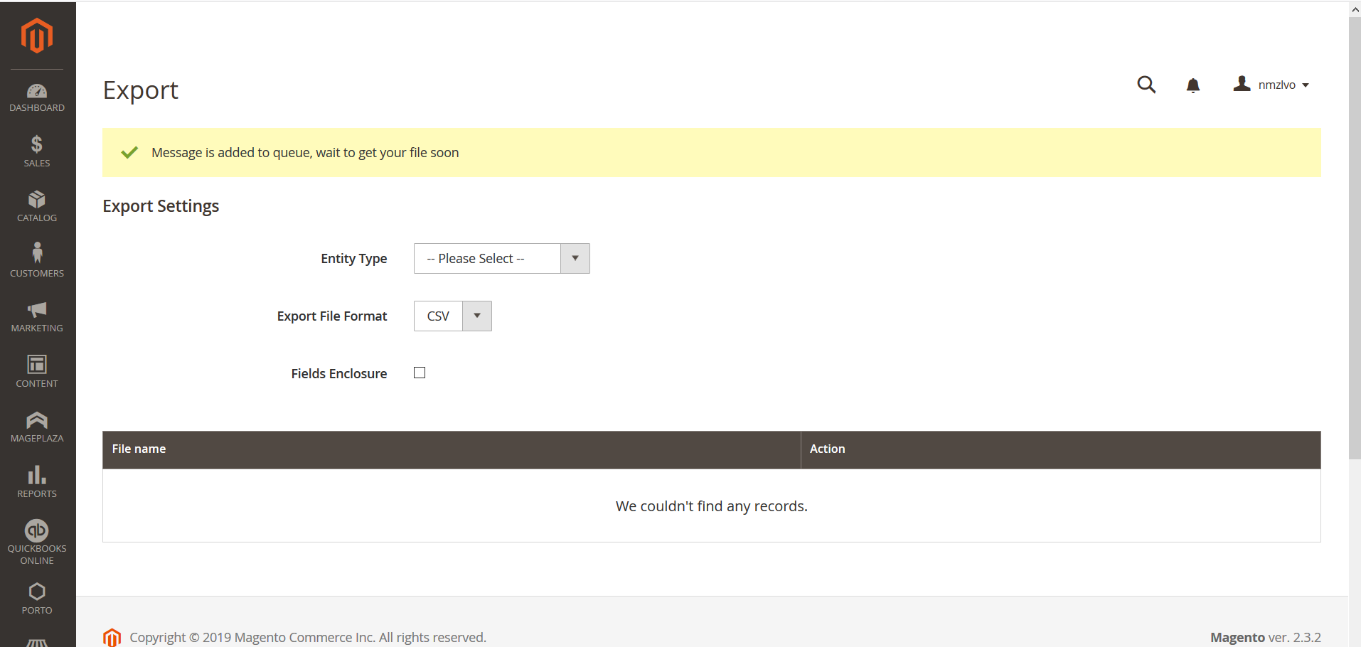Expand the Entity Type dropdown
The width and height of the screenshot is (1361, 647).
501,259
